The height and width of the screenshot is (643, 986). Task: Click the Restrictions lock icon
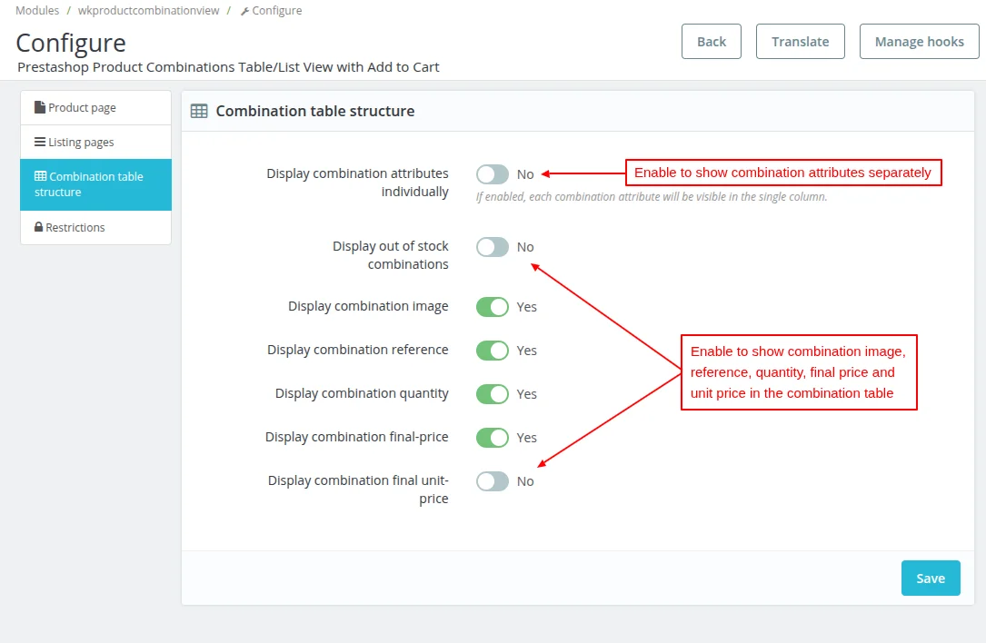[39, 227]
